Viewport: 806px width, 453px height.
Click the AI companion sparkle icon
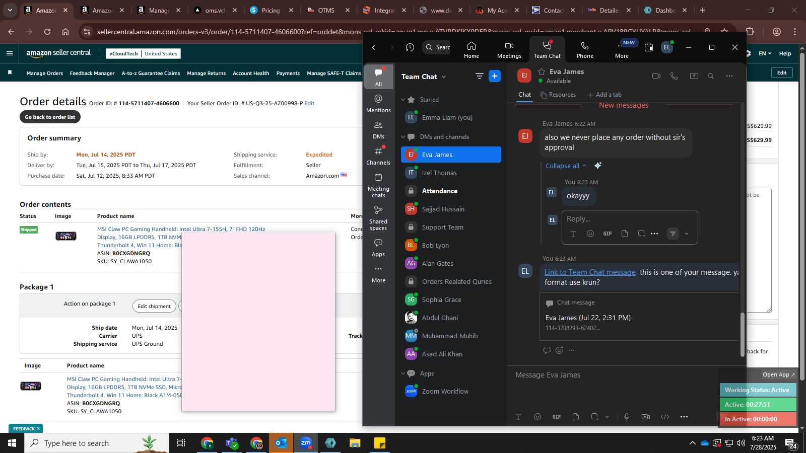[x=597, y=166]
